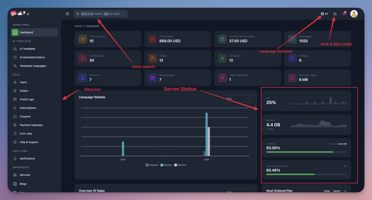Click the Total Orders cart icon
The height and width of the screenshot is (200, 372).
(83, 39)
